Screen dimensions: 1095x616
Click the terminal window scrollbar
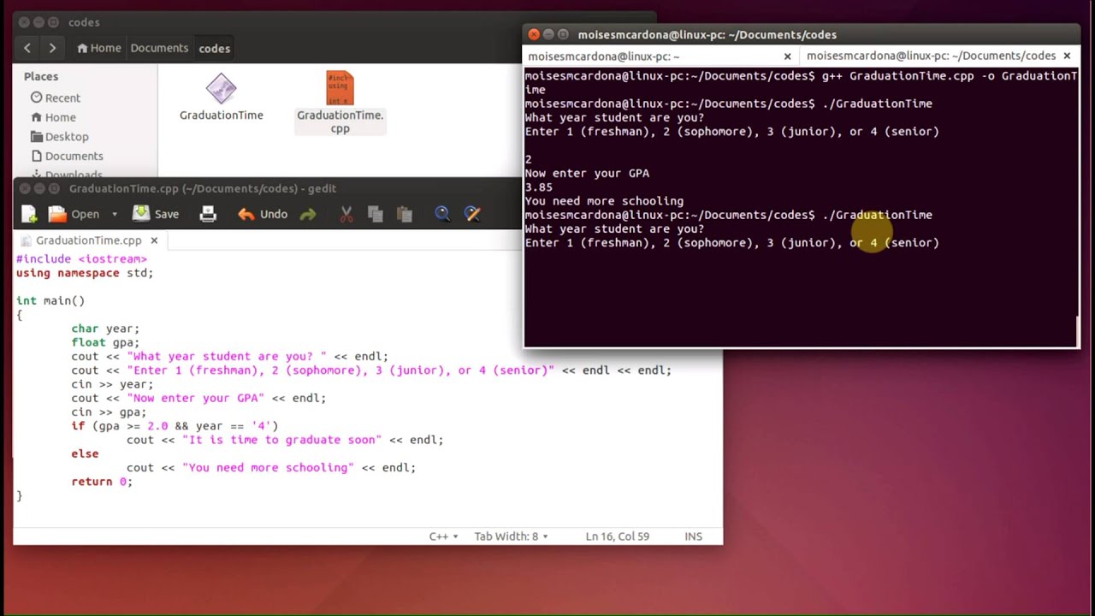pos(1077,329)
